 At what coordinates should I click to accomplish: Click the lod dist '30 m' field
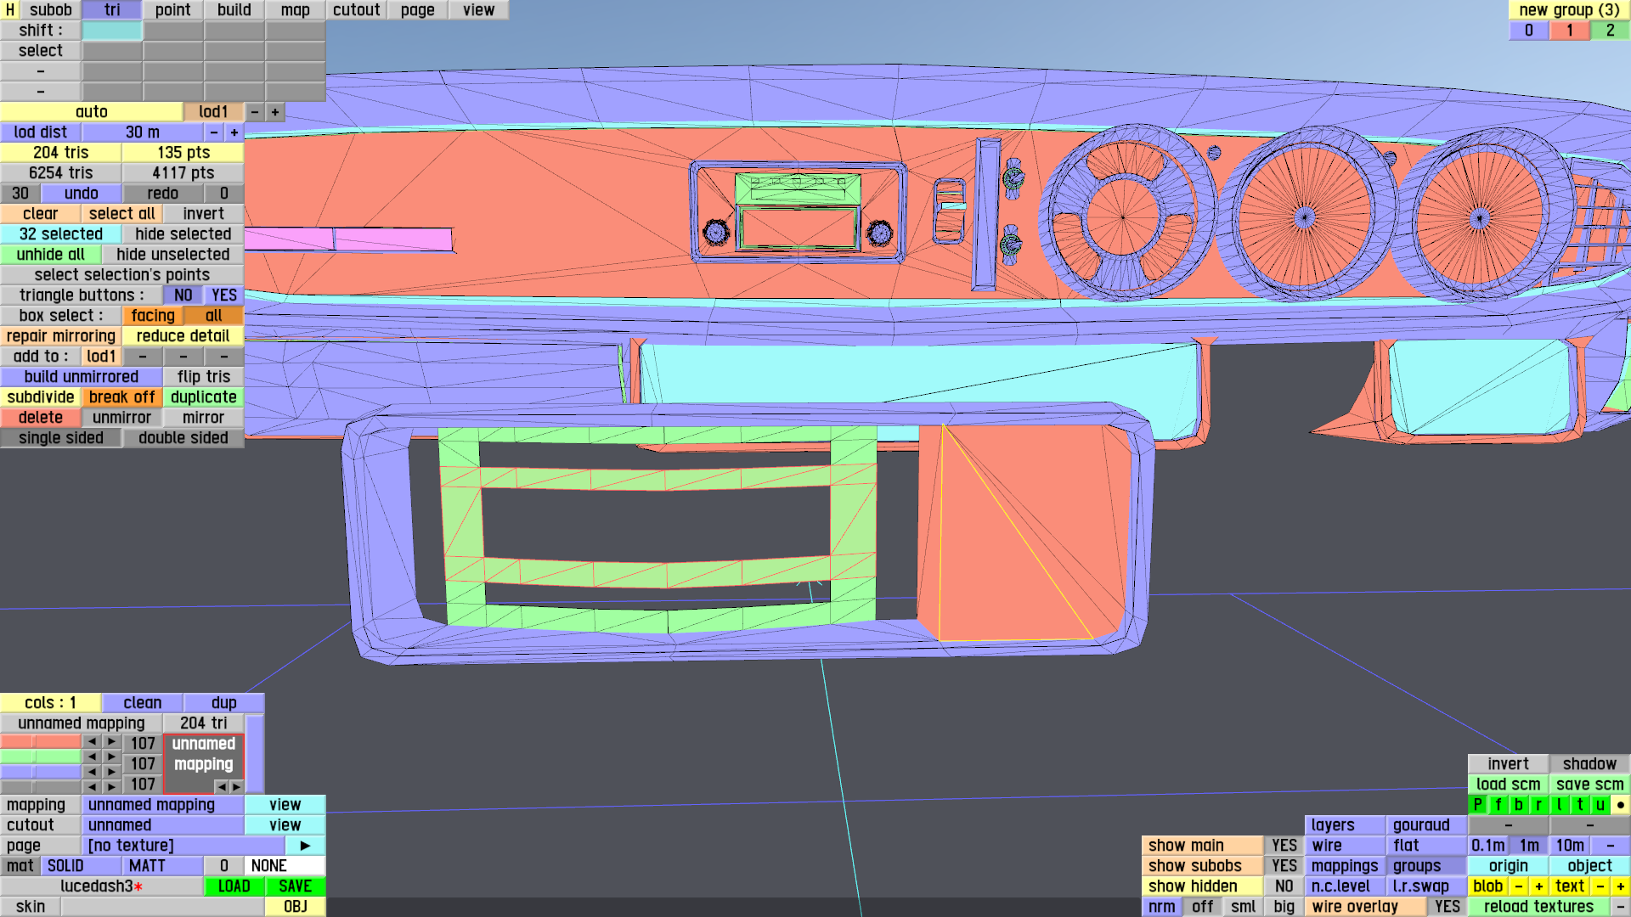tap(142, 132)
